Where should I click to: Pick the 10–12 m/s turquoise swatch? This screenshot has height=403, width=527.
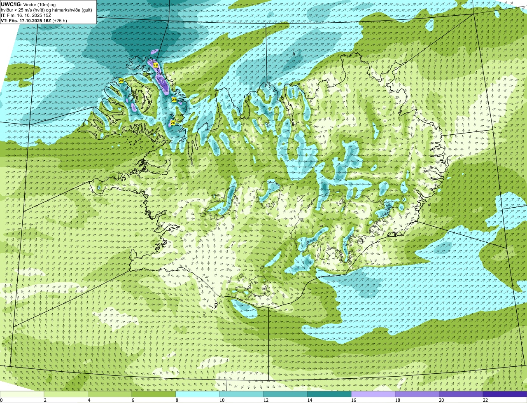241,394
